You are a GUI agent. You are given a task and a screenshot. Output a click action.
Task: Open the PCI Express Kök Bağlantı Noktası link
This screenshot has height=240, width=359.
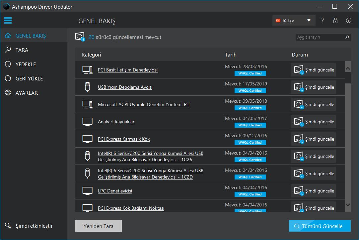click(131, 208)
